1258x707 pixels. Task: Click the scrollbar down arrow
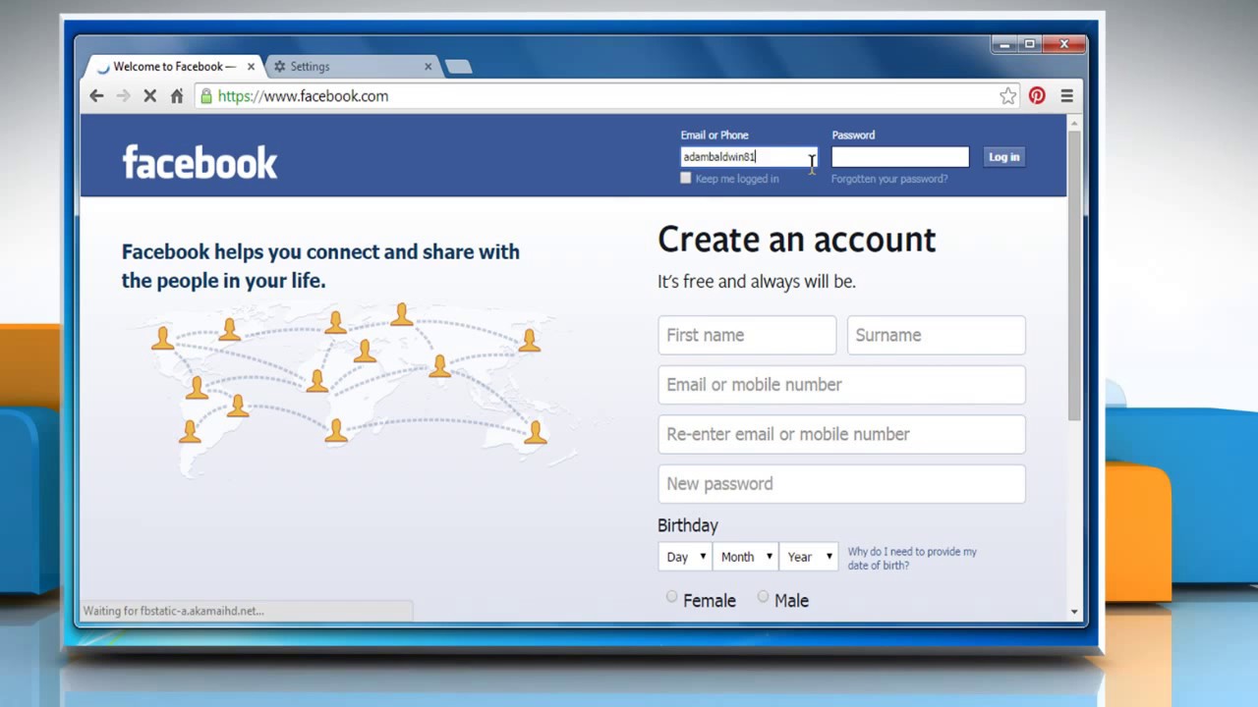[1074, 612]
